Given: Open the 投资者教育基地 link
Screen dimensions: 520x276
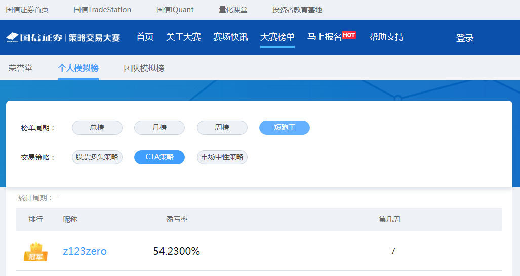Looking at the screenshot, I should tap(297, 10).
